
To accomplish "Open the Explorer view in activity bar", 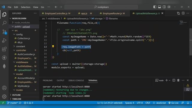I will pos(4,14).
